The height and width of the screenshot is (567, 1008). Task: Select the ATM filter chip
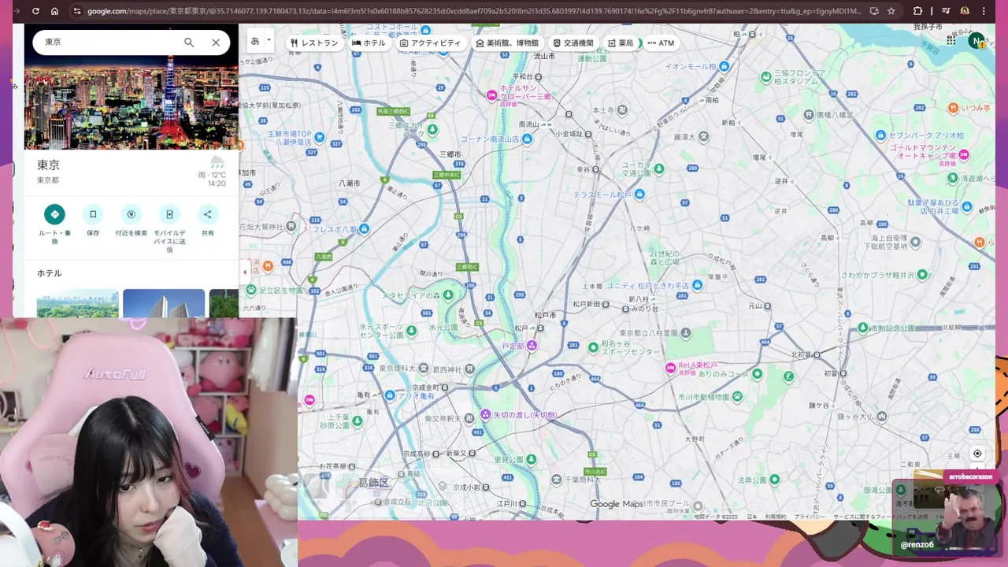pos(661,43)
